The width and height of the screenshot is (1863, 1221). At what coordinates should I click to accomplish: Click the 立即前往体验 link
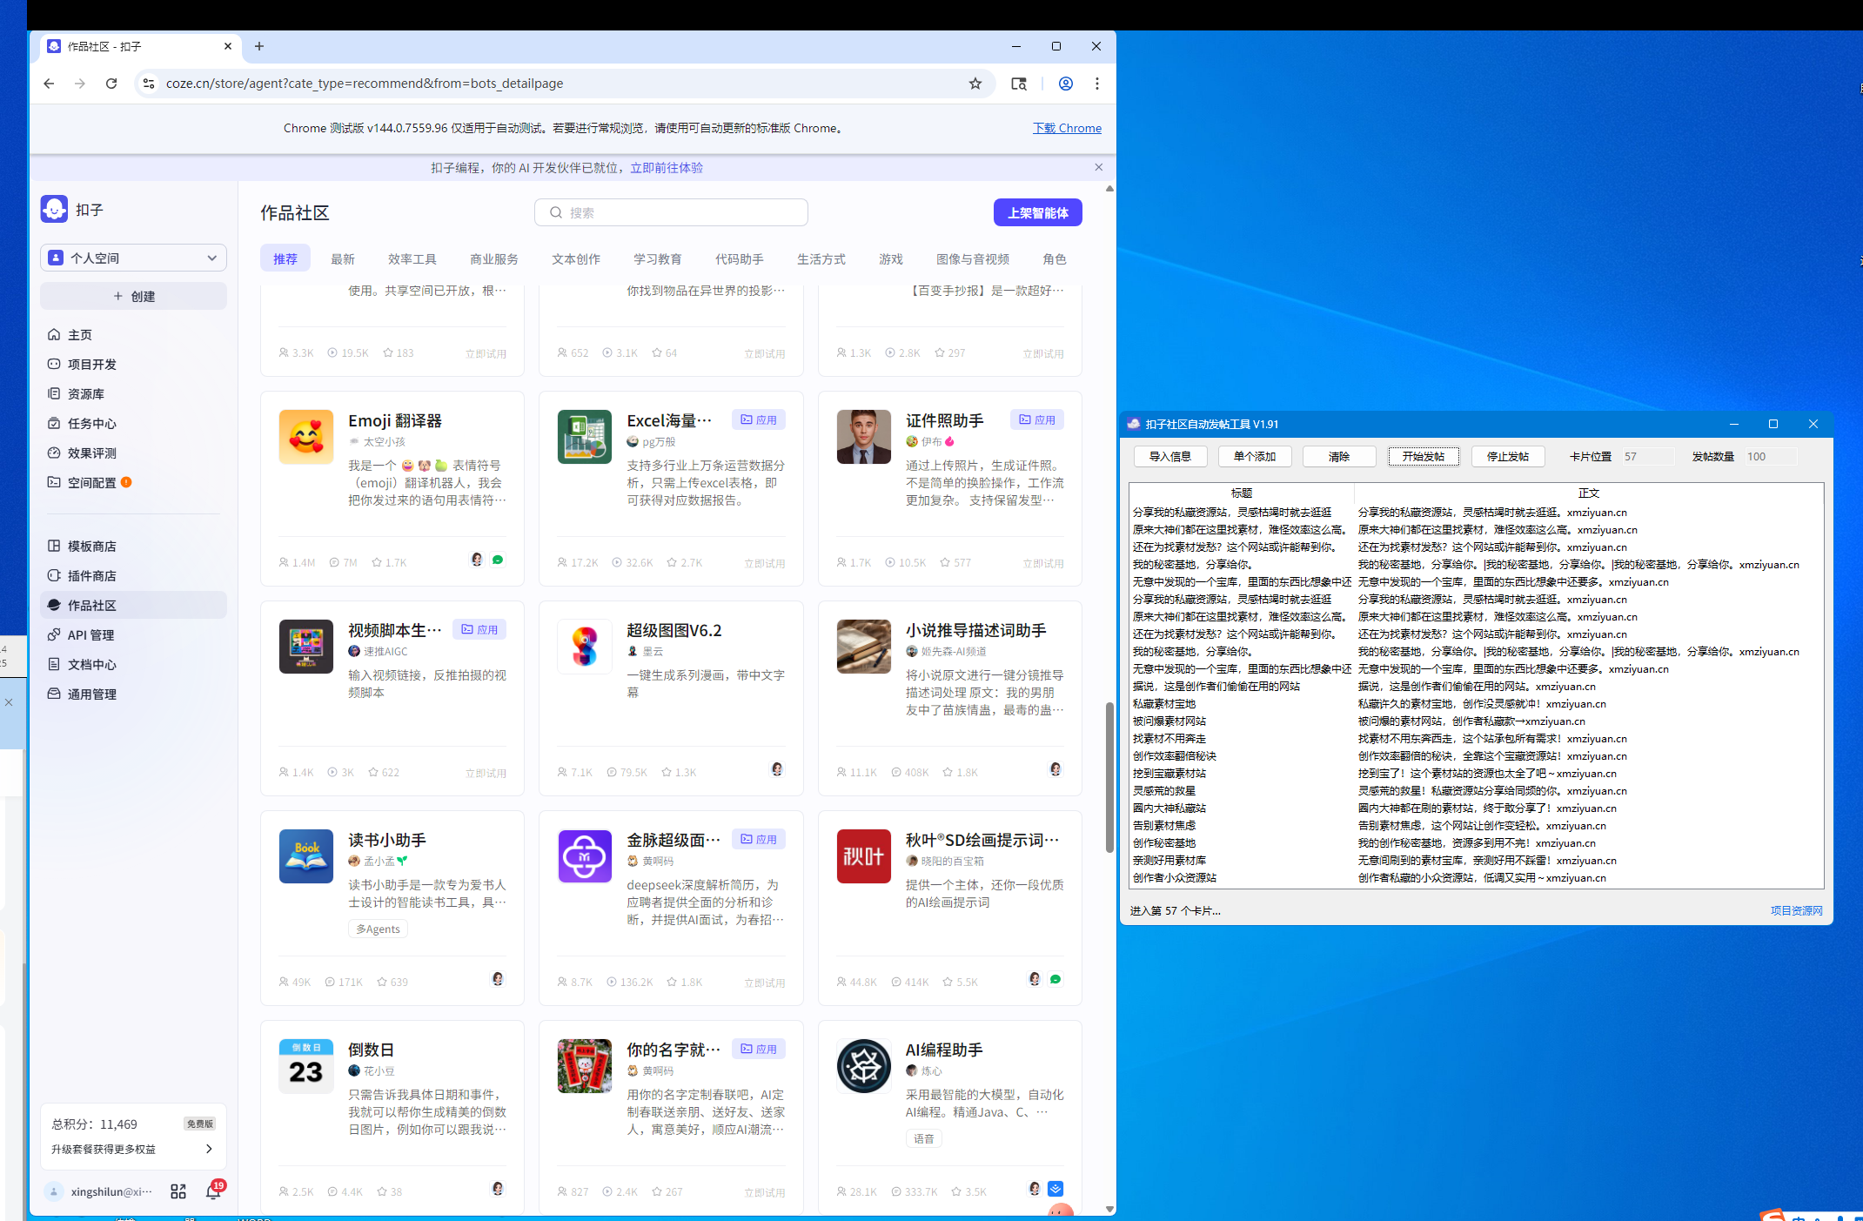click(x=667, y=167)
